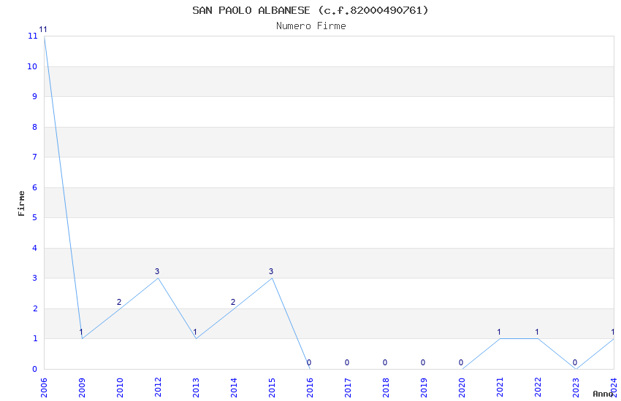Select the year label 2020 on the x-axis

tap(462, 388)
